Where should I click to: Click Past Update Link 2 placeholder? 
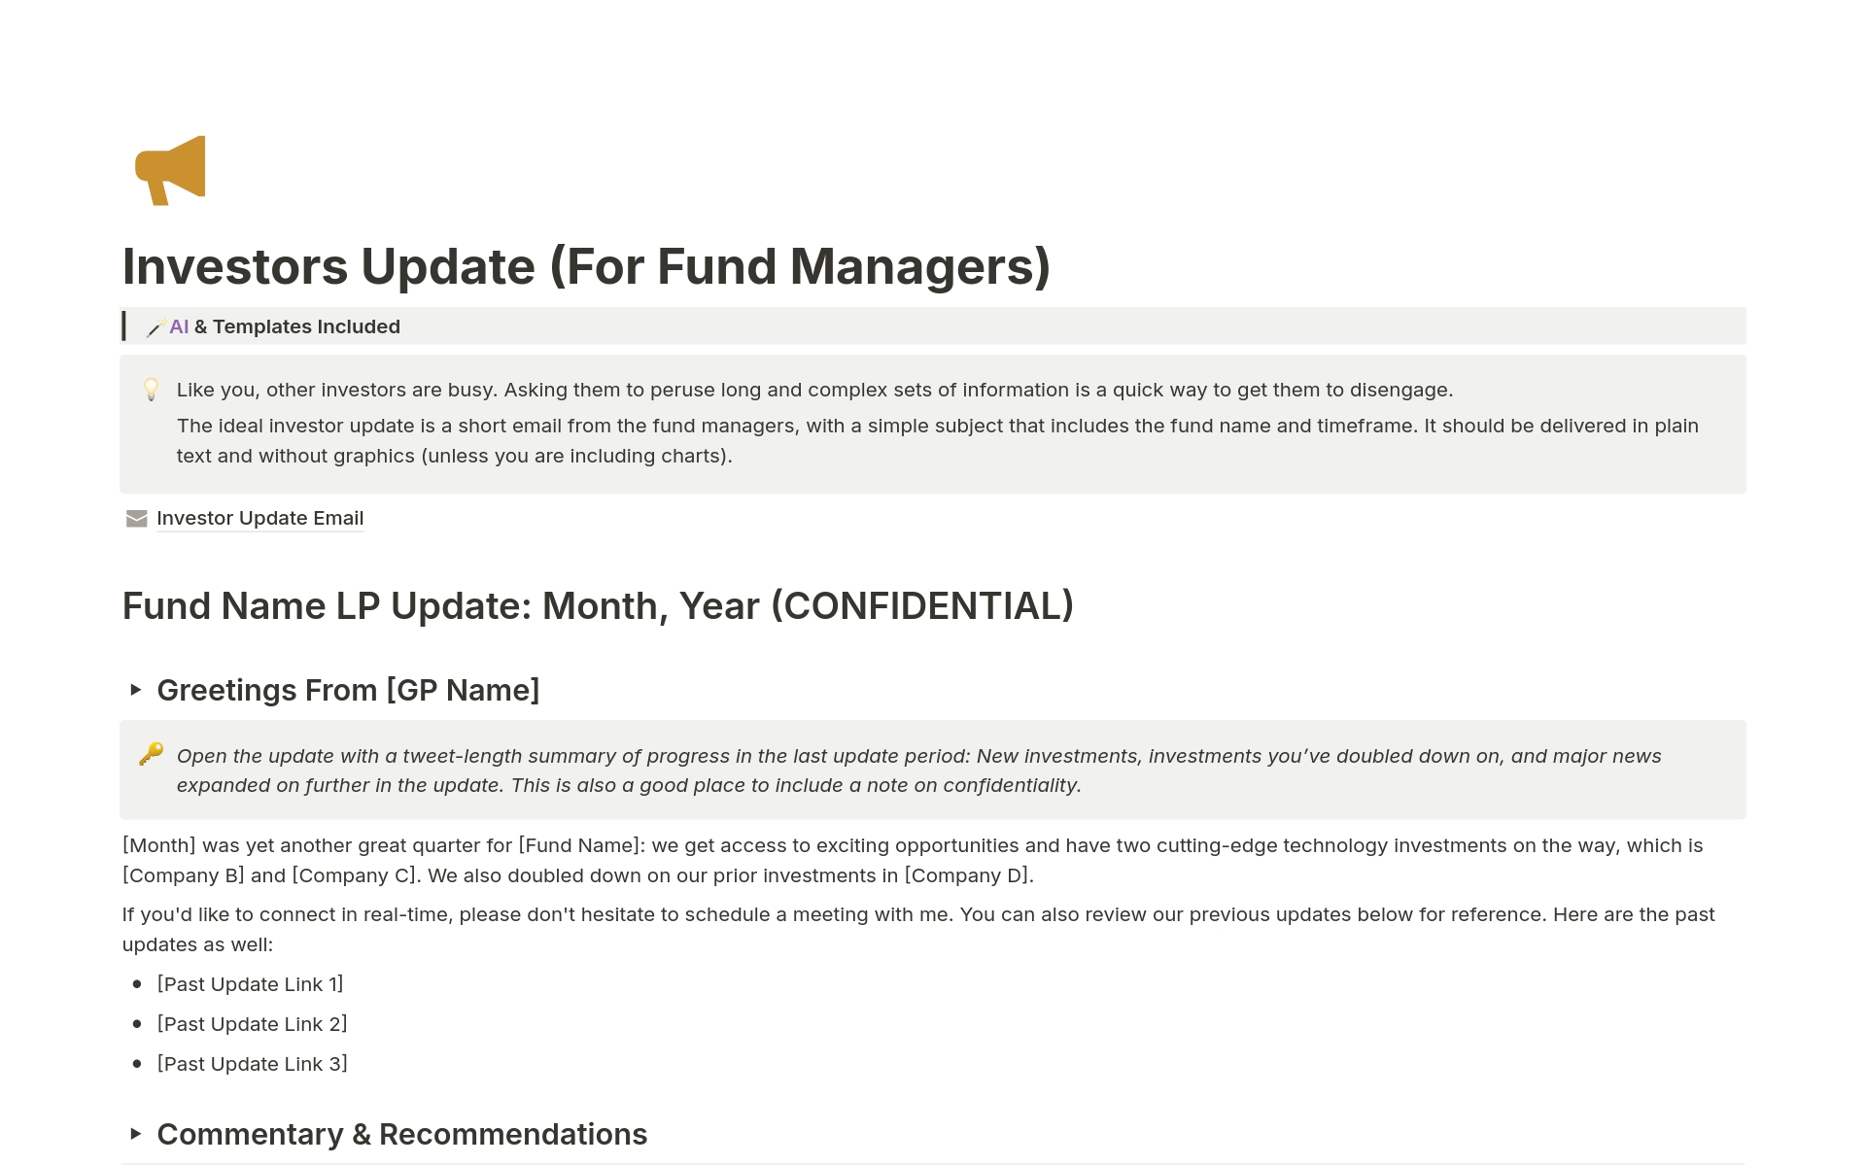point(251,1024)
